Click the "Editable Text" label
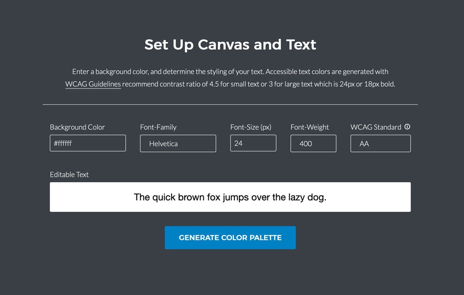This screenshot has width=464, height=295. (x=69, y=175)
